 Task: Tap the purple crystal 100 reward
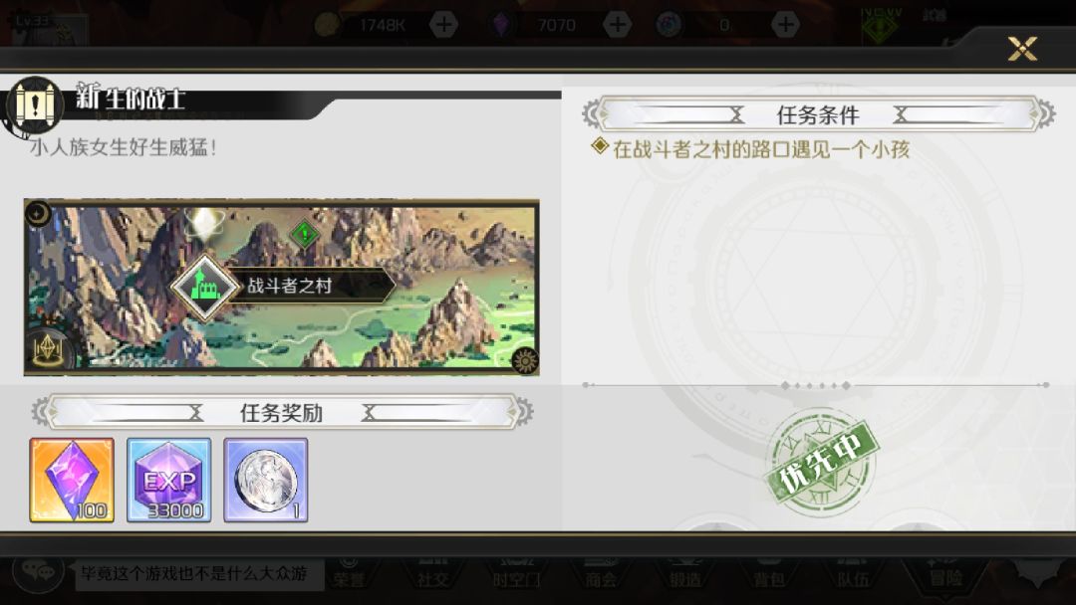click(72, 480)
